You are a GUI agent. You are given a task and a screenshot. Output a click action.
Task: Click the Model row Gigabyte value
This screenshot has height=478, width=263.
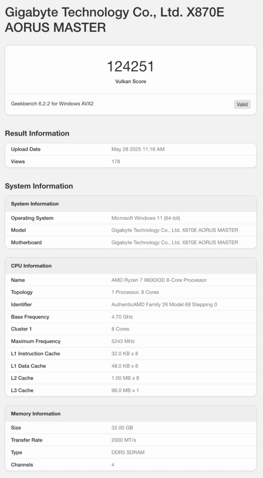175,230
